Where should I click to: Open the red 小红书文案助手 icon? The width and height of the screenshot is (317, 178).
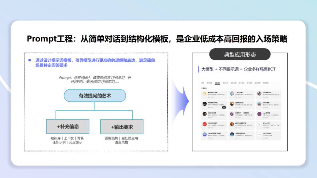pyautogui.click(x=205, y=124)
